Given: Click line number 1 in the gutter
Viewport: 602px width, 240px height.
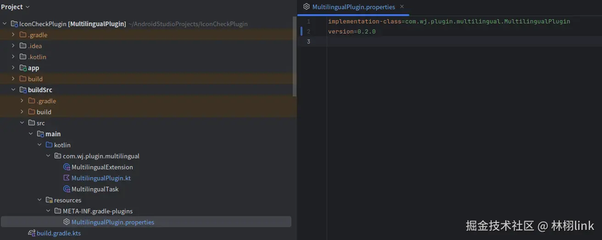Looking at the screenshot, I should pos(309,22).
